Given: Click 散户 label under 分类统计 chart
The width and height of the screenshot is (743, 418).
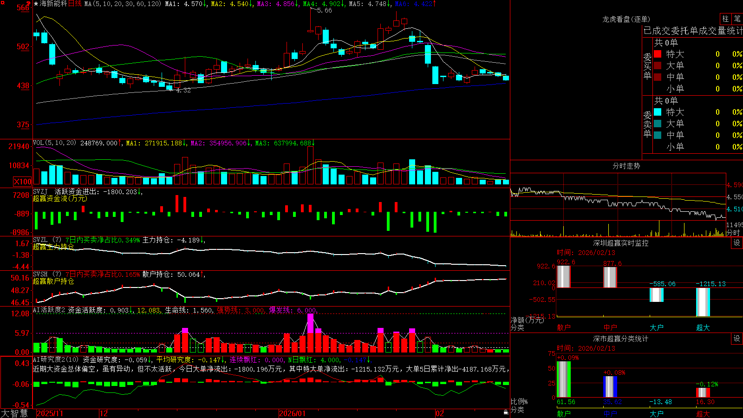Looking at the screenshot, I should pyautogui.click(x=564, y=413).
